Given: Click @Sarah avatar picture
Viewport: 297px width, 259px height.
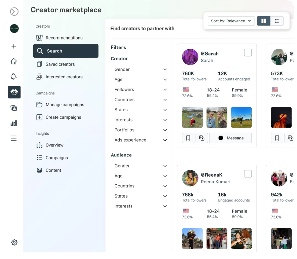Looking at the screenshot, I should [190, 57].
